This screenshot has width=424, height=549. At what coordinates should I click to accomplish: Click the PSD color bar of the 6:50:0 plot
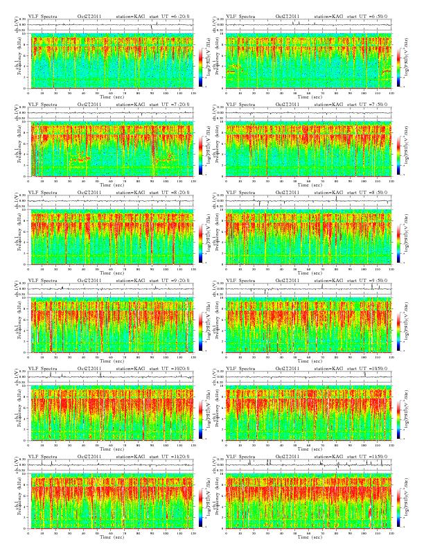point(399,67)
